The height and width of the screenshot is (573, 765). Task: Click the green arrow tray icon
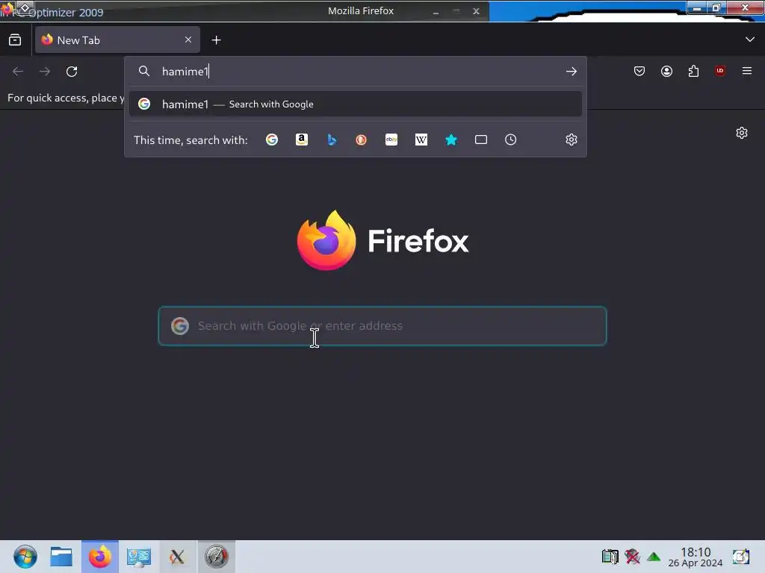pos(654,557)
